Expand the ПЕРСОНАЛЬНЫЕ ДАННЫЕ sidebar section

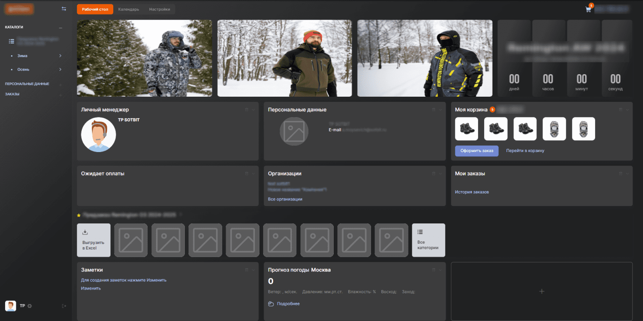60,84
